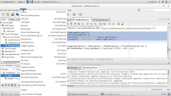Image resolution: width=171 pixels, height=96 pixels.
Task: Click the Save All toolbar icon
Action: tap(17, 14)
